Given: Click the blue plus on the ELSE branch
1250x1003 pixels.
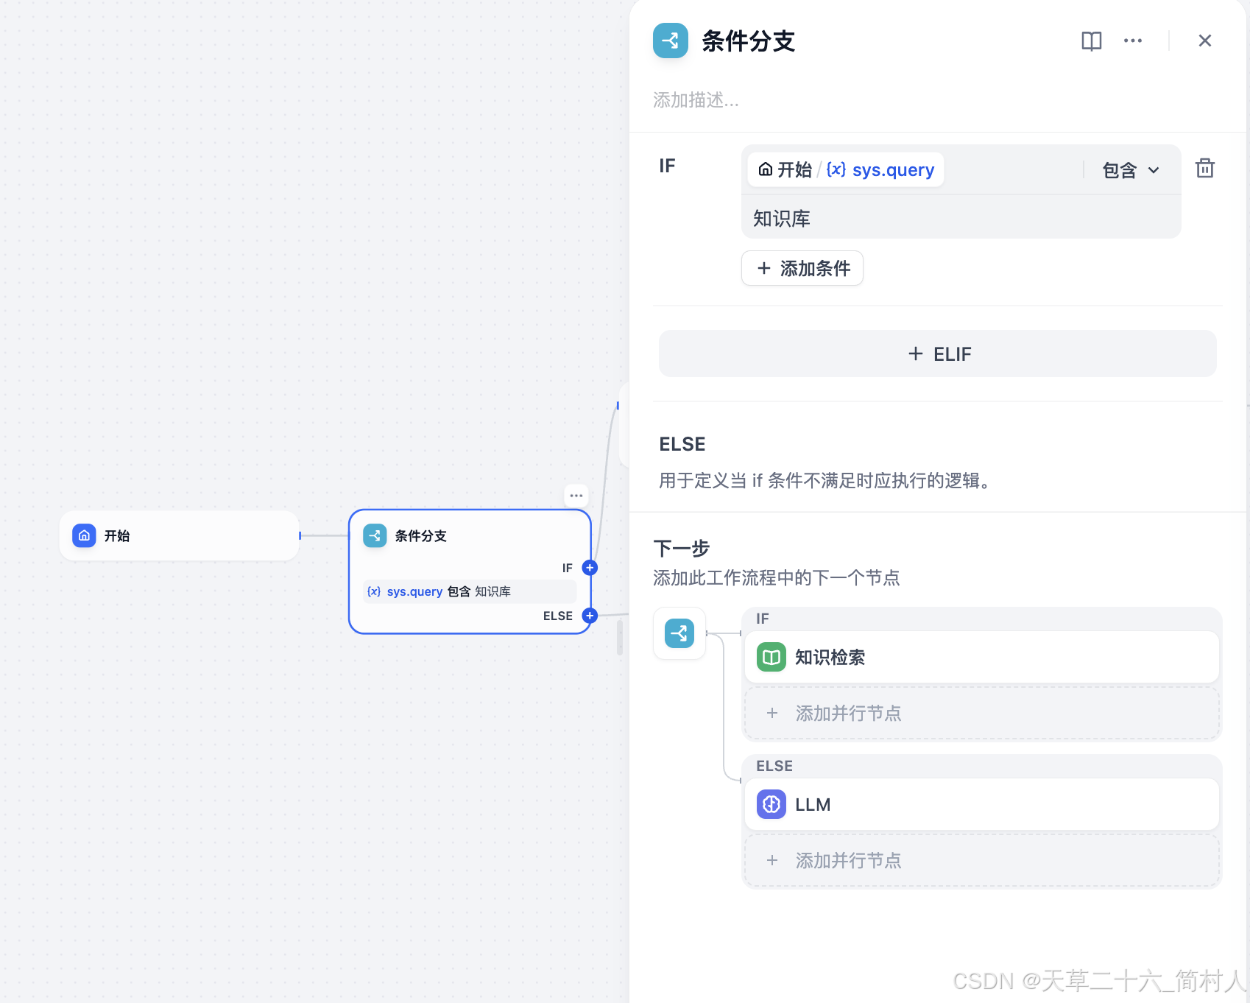Looking at the screenshot, I should coord(589,616).
